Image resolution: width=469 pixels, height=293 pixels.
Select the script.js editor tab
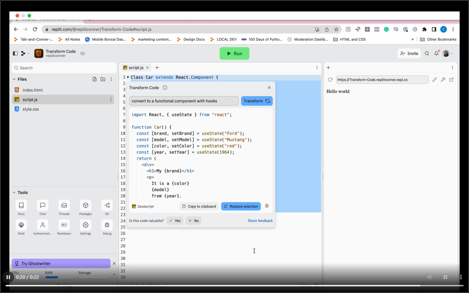coord(136,68)
